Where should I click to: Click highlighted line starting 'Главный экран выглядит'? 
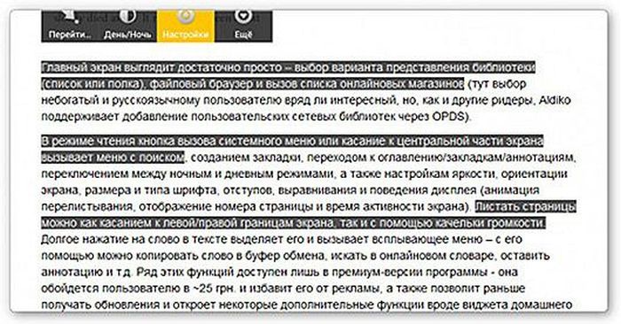(288, 67)
